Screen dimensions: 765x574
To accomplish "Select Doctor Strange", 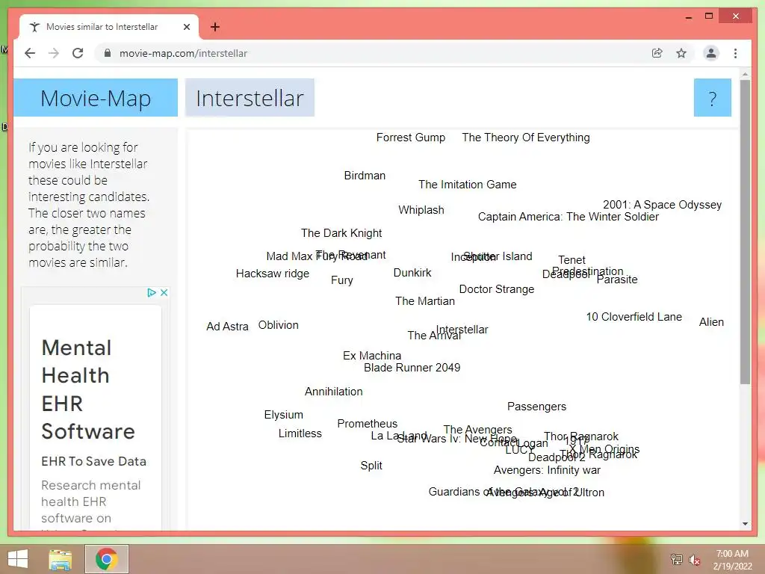I will pos(497,289).
